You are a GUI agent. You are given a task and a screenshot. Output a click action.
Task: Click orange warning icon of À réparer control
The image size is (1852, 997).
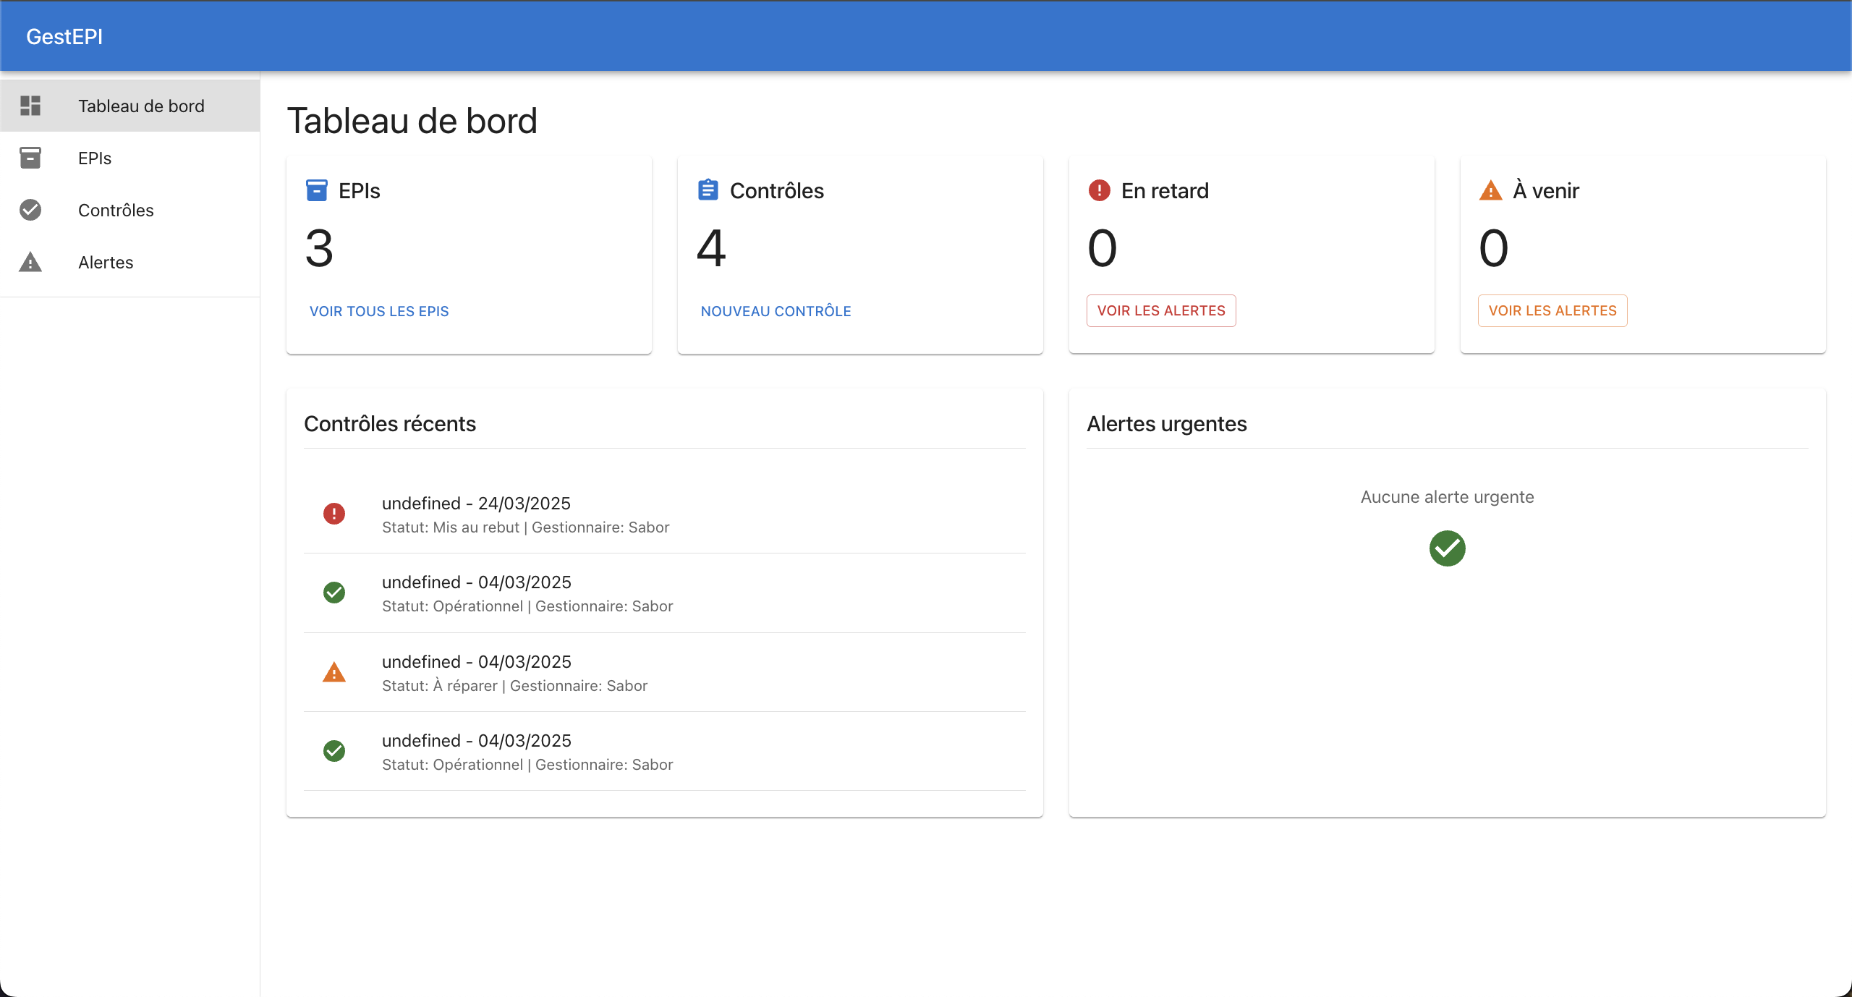pos(334,673)
